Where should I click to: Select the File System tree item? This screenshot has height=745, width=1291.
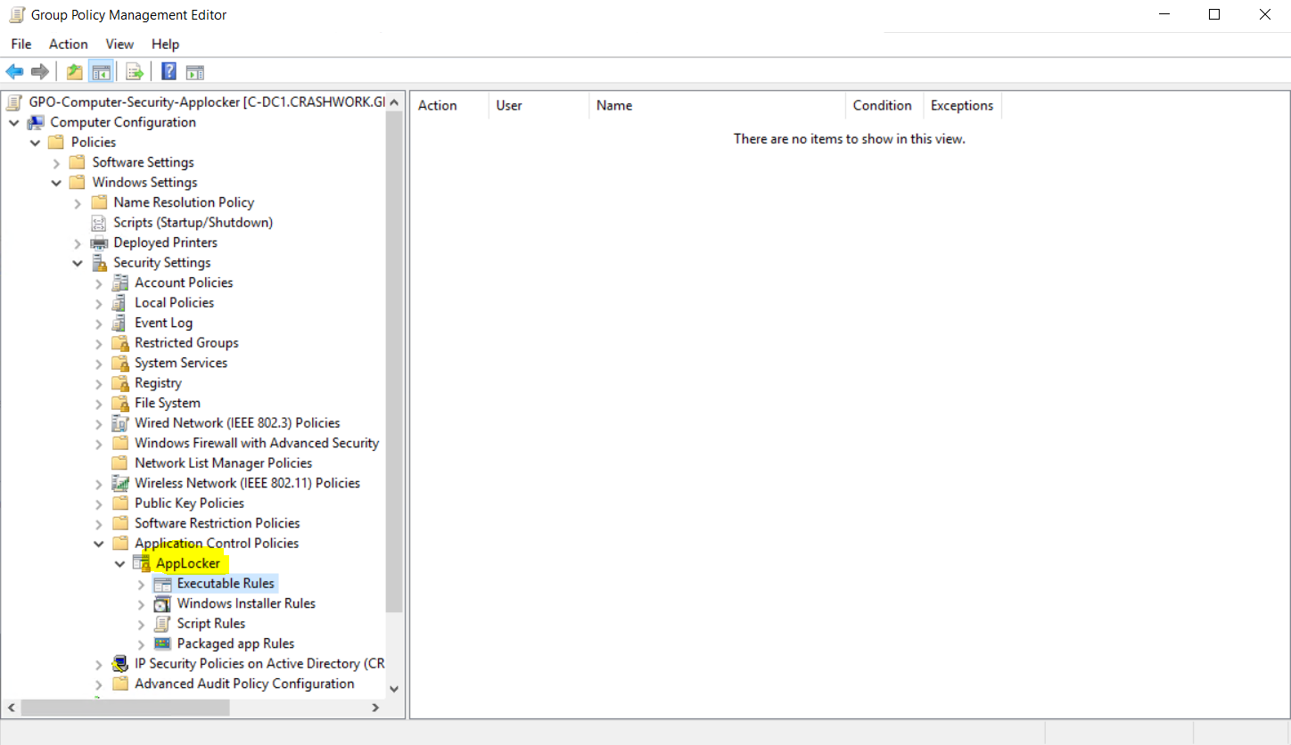(x=168, y=403)
